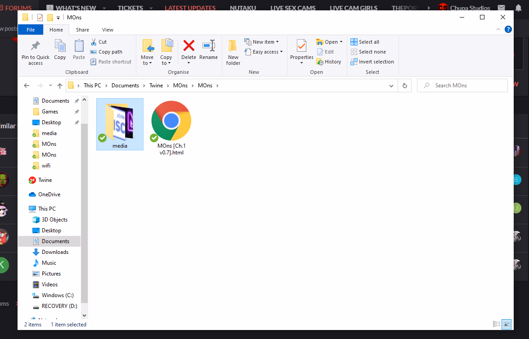Refresh the current folder view

(404, 86)
